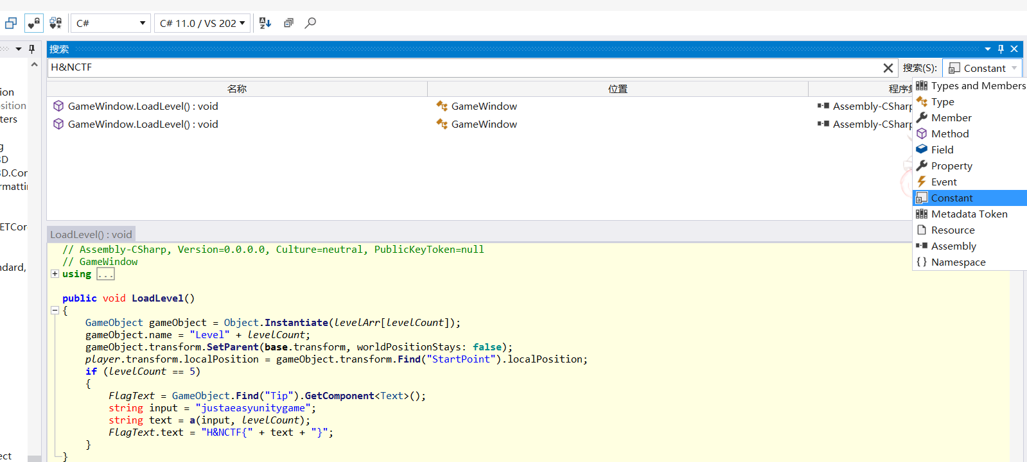Choose Assembly search option
Screen dimensions: 1027x462
coord(970,246)
